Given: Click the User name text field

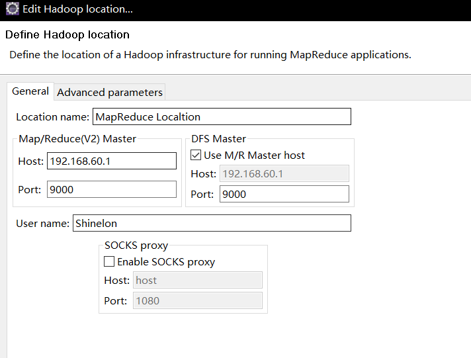Looking at the screenshot, I should coord(211,223).
